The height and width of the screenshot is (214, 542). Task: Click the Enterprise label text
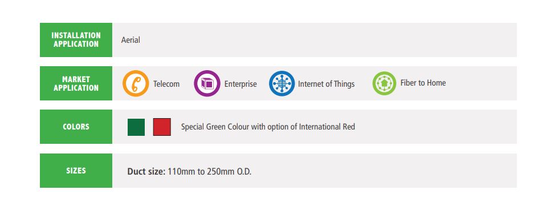tap(241, 84)
